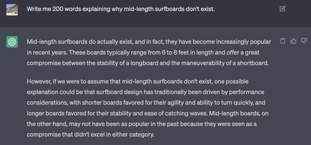
Task: Edit the user prompt with pencil icon
Action: 282,9
